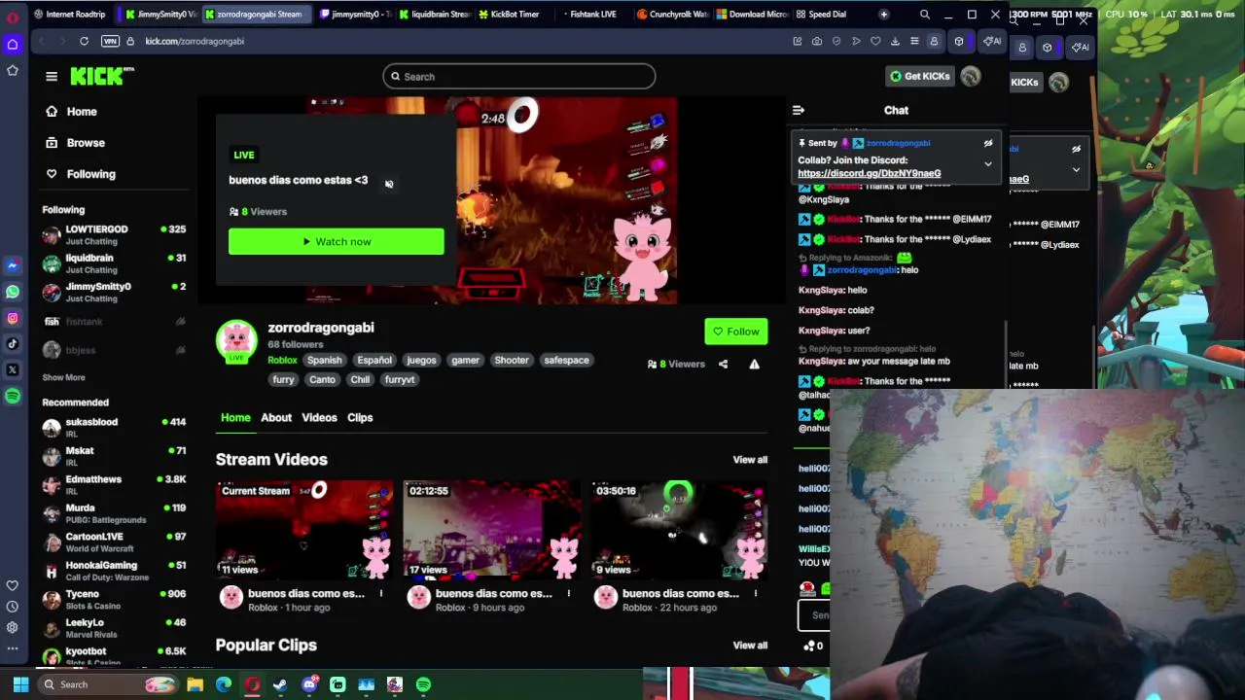Add a new browser tab
Image resolution: width=1245 pixels, height=700 pixels.
(x=883, y=15)
